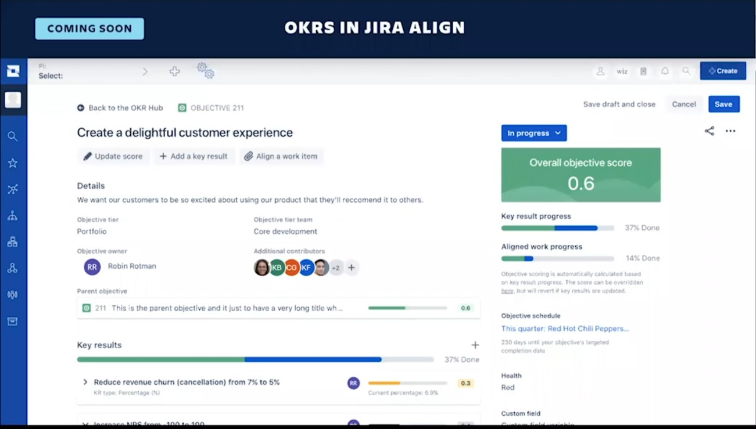Click the 0.3 score badge on churn key result
This screenshot has height=429, width=756.
pos(465,383)
